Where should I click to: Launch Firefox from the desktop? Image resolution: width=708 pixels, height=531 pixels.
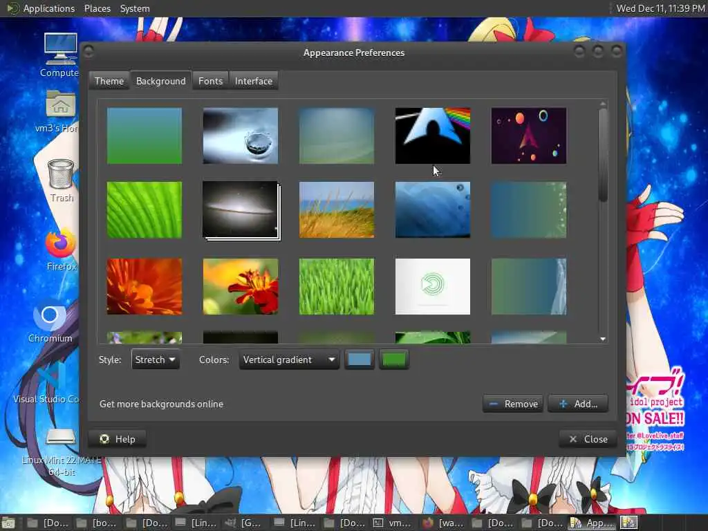61,249
